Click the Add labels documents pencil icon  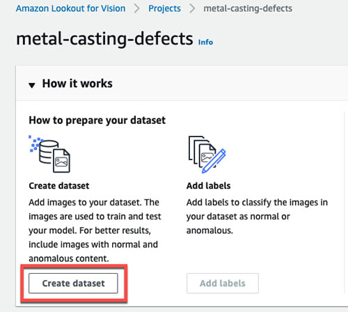tap(207, 155)
